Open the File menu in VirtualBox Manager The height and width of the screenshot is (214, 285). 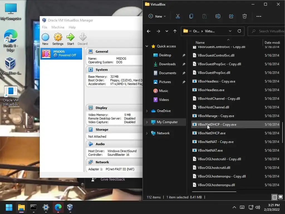tap(45, 27)
